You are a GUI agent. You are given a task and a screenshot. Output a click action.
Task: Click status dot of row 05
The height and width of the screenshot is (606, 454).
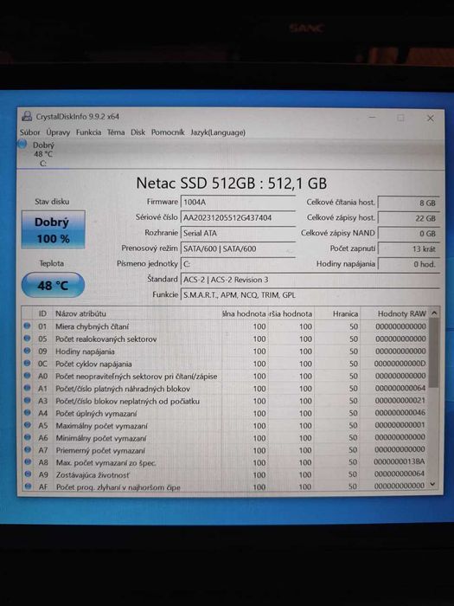coord(27,338)
